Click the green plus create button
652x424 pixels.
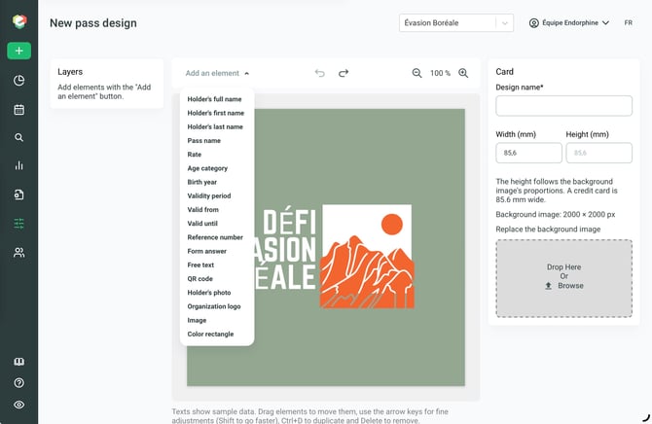coord(19,51)
